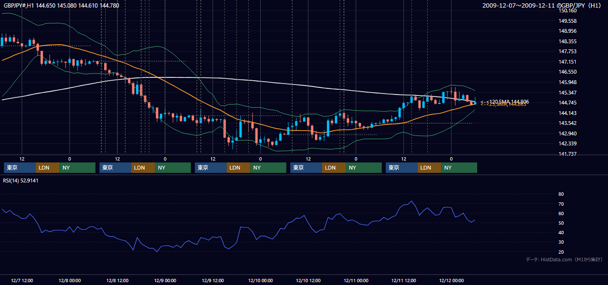Click the RSI 20 level label
This screenshot has height=285, width=608.
coord(561,252)
